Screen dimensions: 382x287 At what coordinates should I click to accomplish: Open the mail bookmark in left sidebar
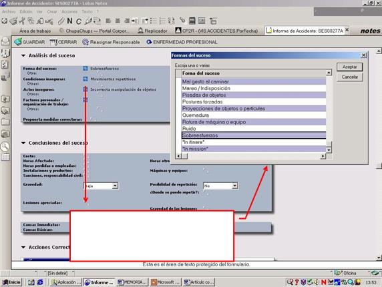click(x=5, y=41)
